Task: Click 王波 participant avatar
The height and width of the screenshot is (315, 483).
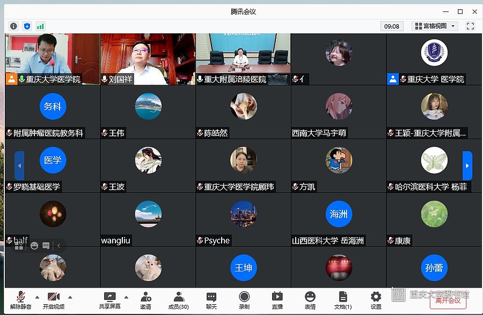Action: click(148, 160)
